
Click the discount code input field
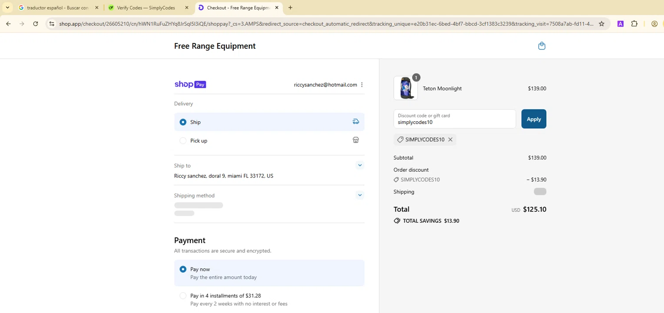455,119
